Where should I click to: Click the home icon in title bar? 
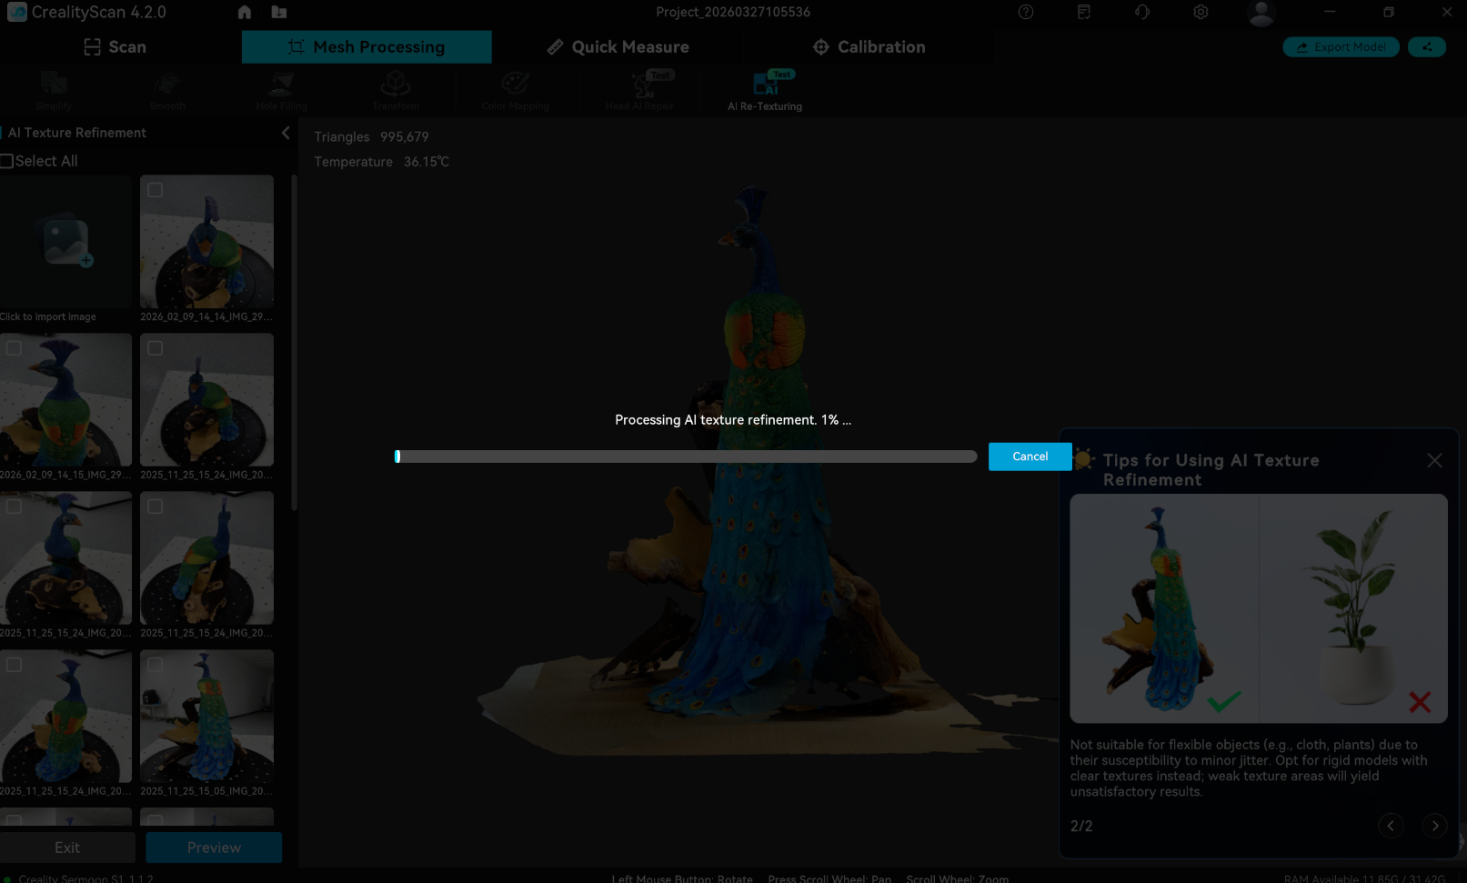[245, 12]
